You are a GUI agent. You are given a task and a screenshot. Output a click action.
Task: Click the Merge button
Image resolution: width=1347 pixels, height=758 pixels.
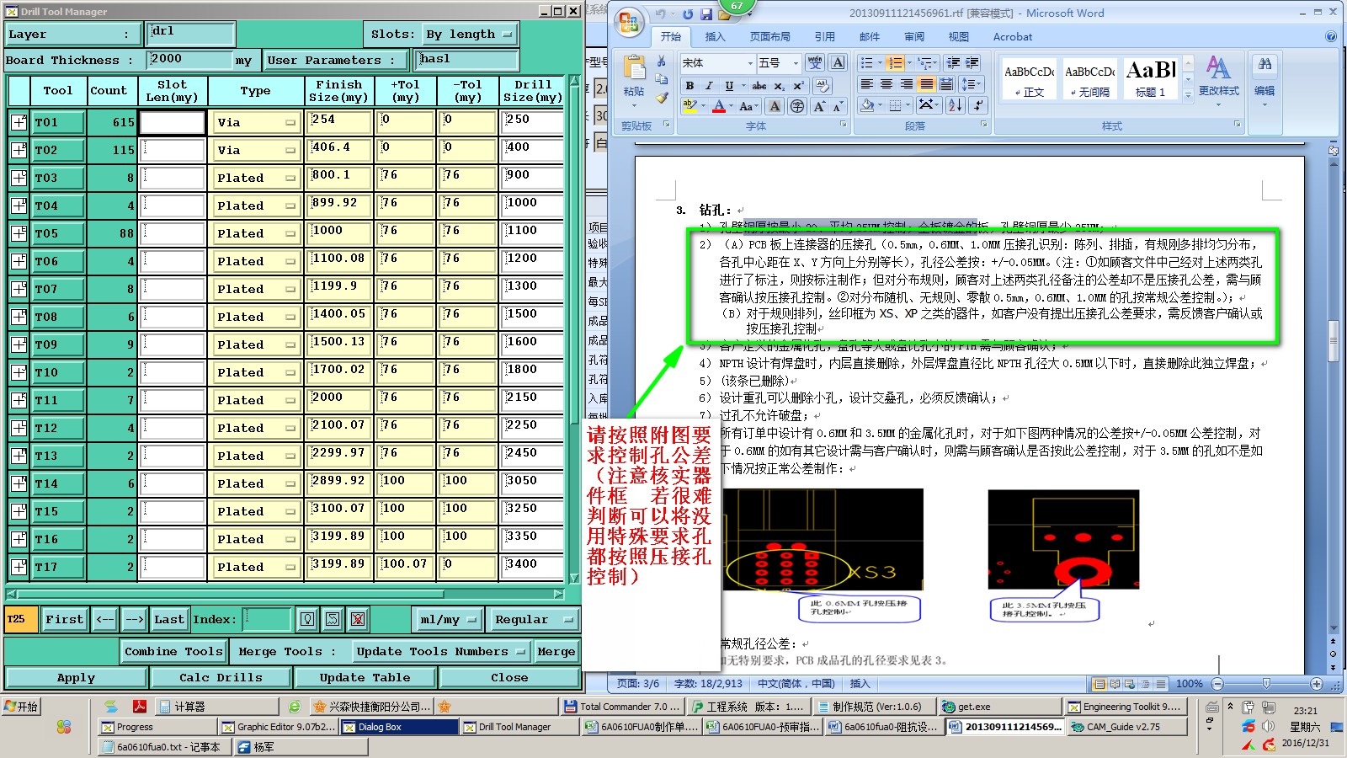(x=556, y=652)
